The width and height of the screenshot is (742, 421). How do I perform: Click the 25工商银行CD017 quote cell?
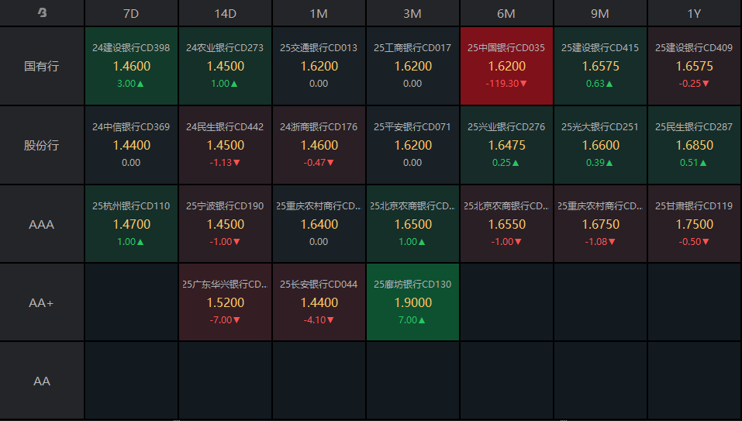[x=412, y=66]
